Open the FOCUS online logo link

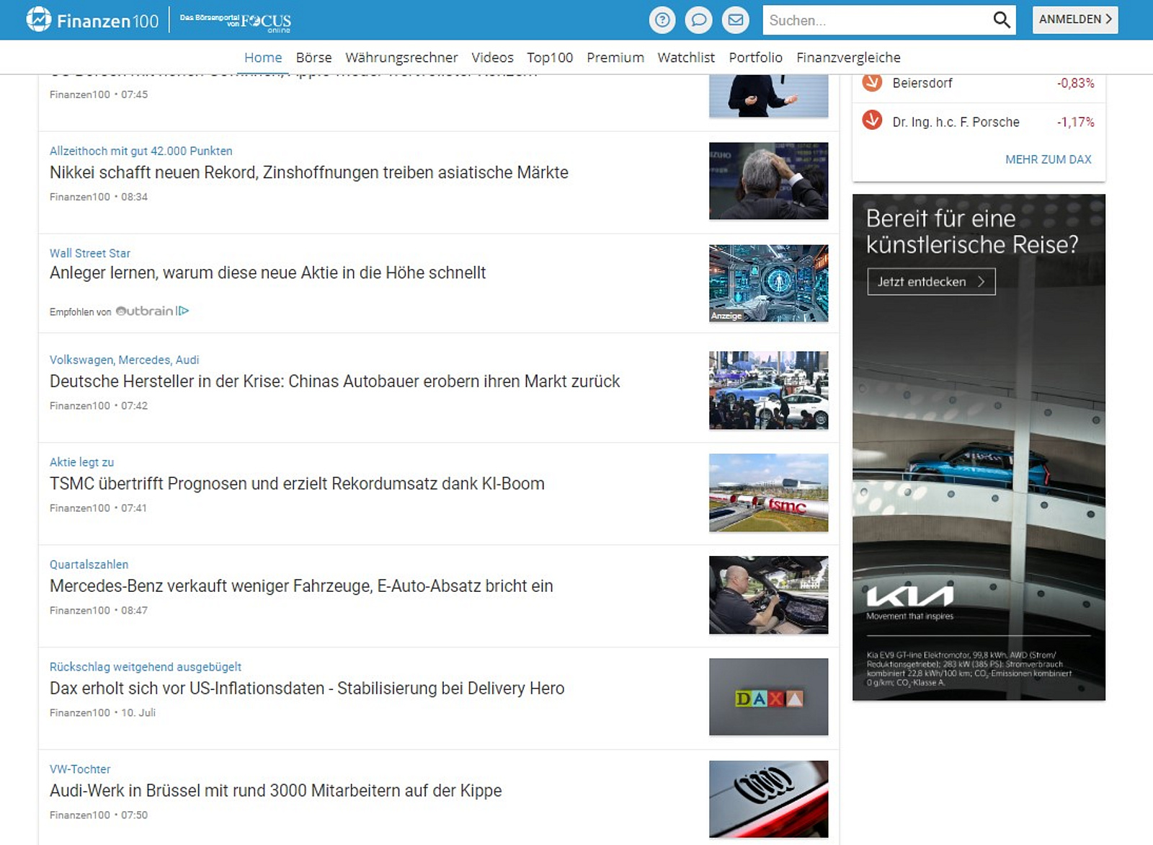click(x=235, y=22)
